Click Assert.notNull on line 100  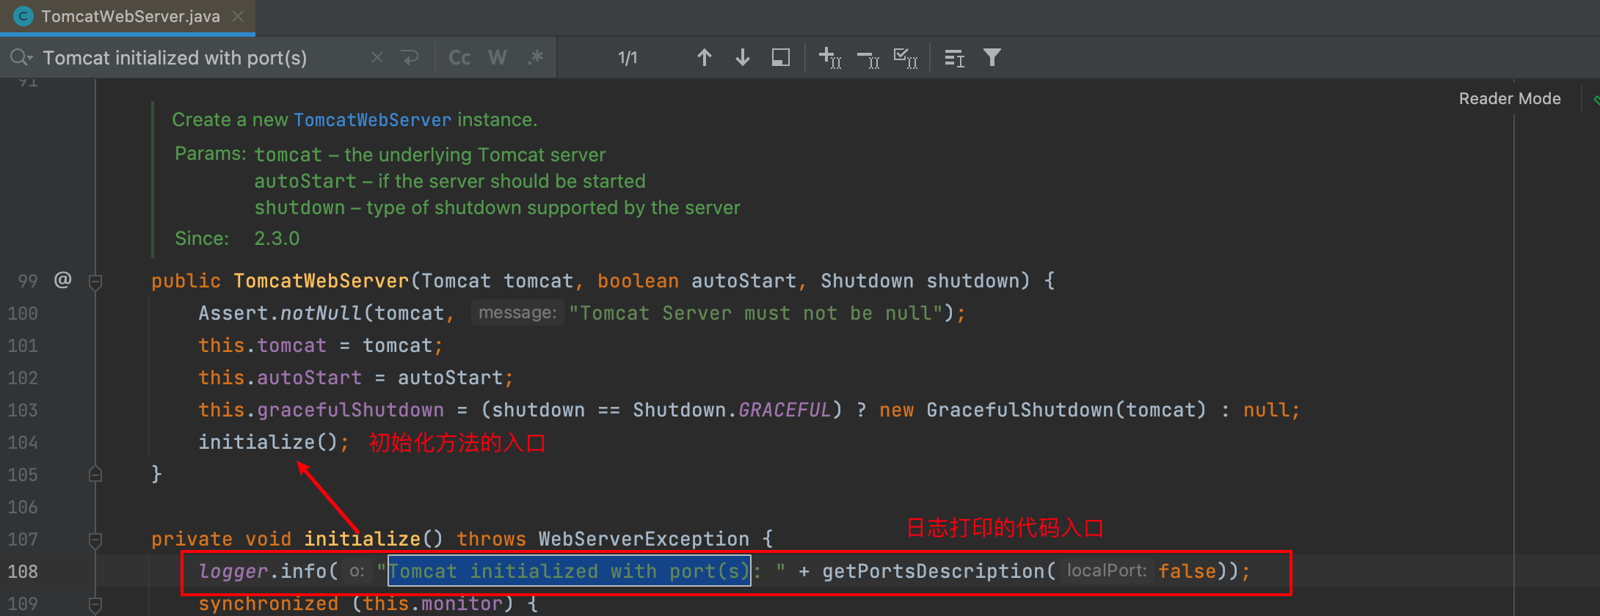[280, 313]
